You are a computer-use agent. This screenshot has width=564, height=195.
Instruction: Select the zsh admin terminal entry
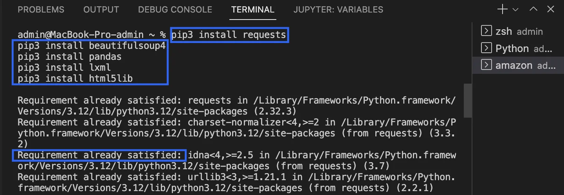coord(518,31)
